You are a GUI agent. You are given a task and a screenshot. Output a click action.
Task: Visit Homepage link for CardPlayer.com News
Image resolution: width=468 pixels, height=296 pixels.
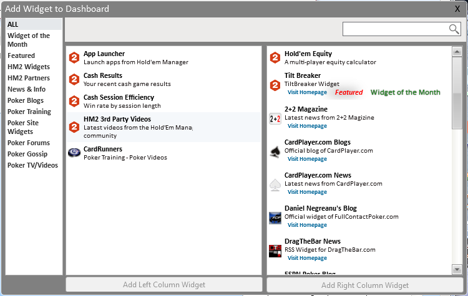pyautogui.click(x=307, y=192)
